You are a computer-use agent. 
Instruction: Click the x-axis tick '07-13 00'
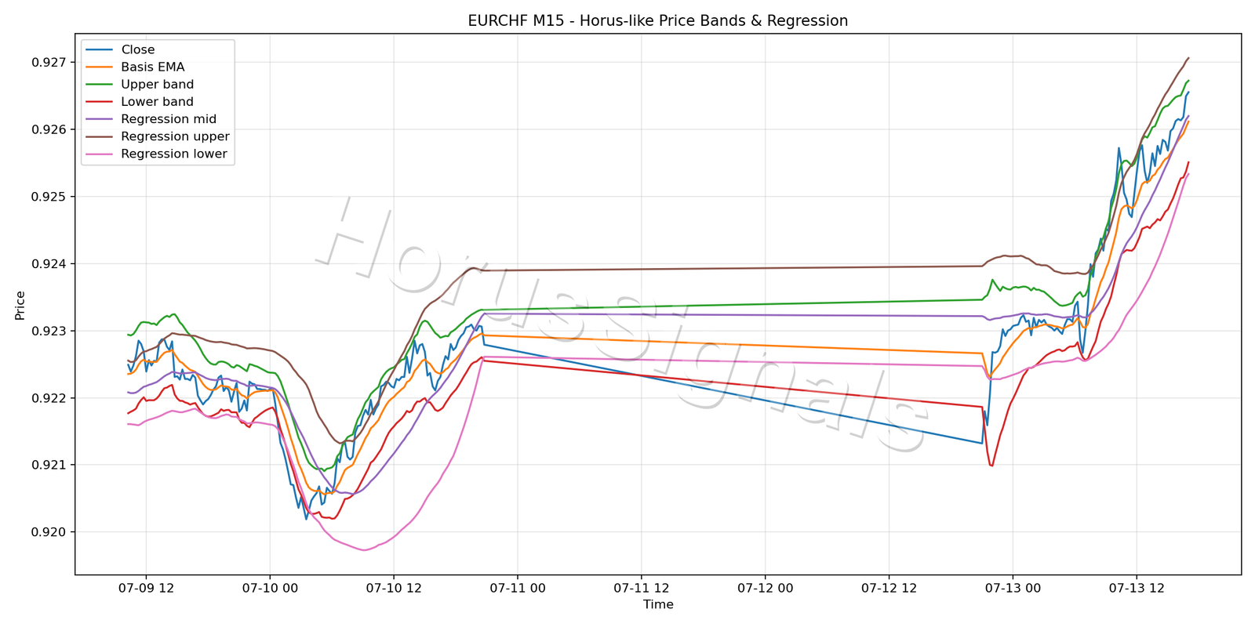point(1013,589)
